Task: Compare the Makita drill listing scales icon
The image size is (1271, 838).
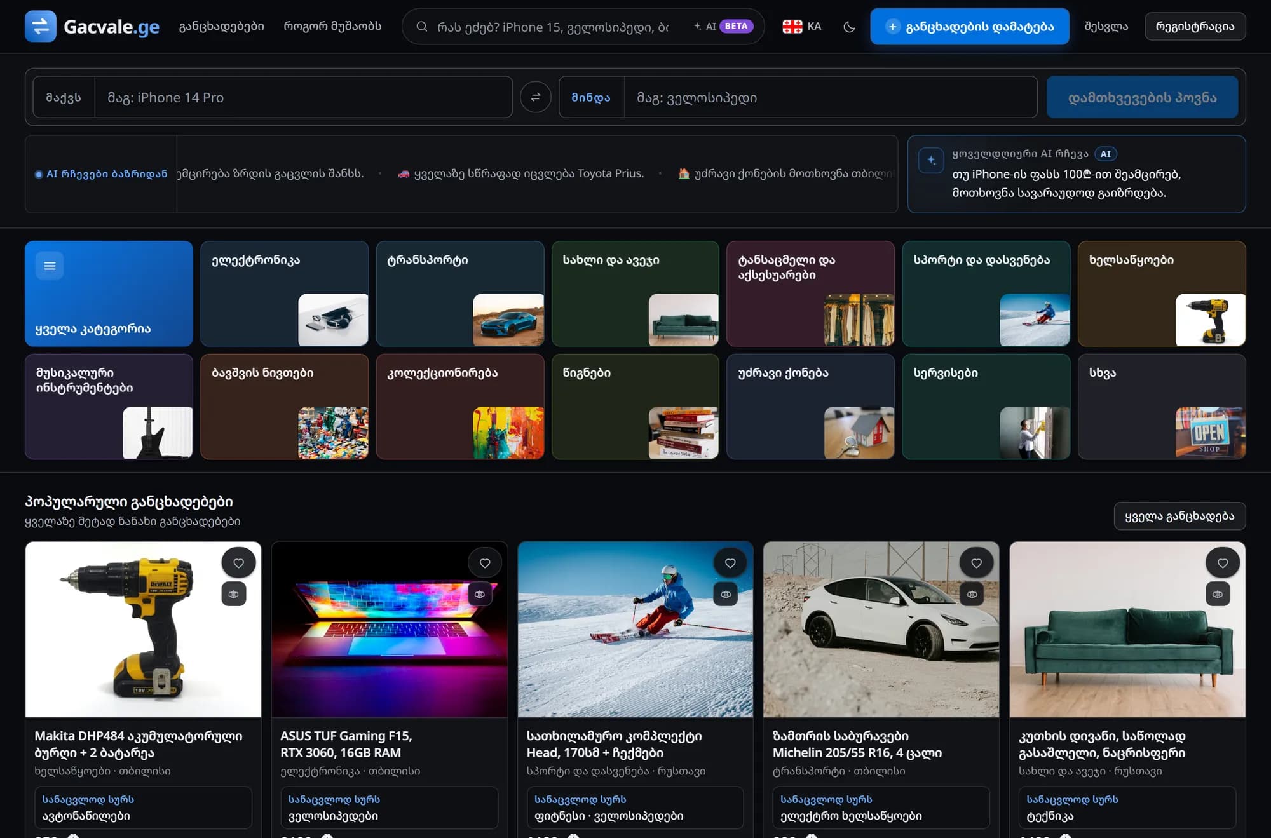Action: pos(234,594)
